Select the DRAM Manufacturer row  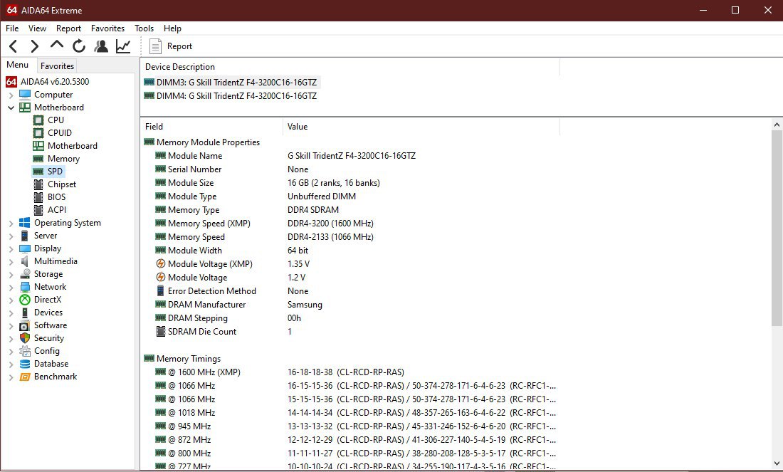tap(350, 305)
